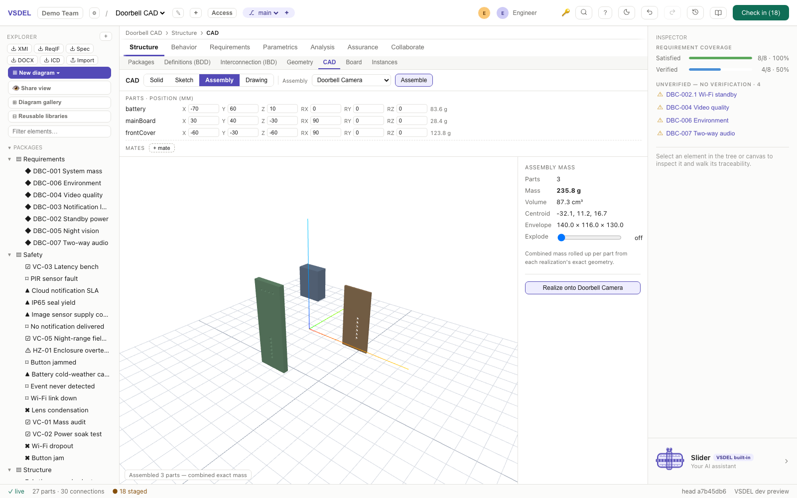Select VC-03 Latency bench item
The height and width of the screenshot is (498, 797).
(x=62, y=267)
